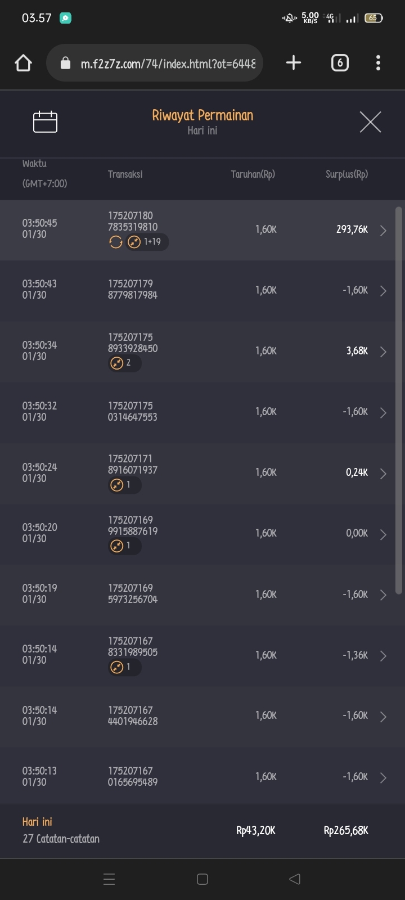This screenshot has height=900, width=405.
Task: Expand the 03:50:43 transaction row arrow
Action: [x=383, y=291]
